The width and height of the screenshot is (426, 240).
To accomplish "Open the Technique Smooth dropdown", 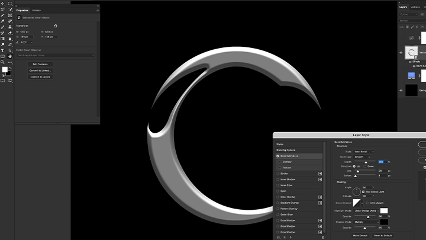I will [x=362, y=157].
